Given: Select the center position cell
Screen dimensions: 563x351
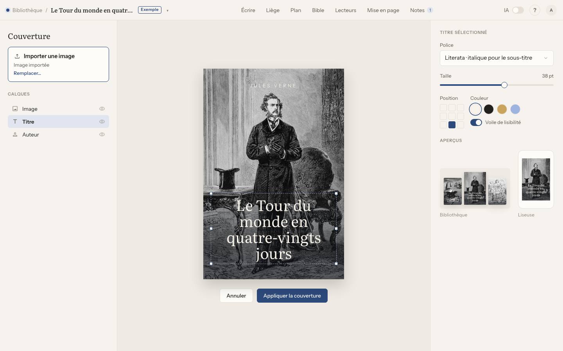Looking at the screenshot, I should tap(452, 116).
